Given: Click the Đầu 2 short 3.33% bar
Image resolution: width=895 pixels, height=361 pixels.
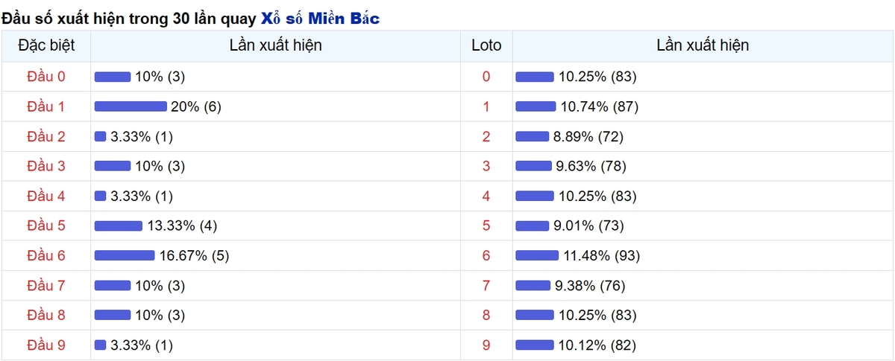Looking at the screenshot, I should pyautogui.click(x=101, y=136).
